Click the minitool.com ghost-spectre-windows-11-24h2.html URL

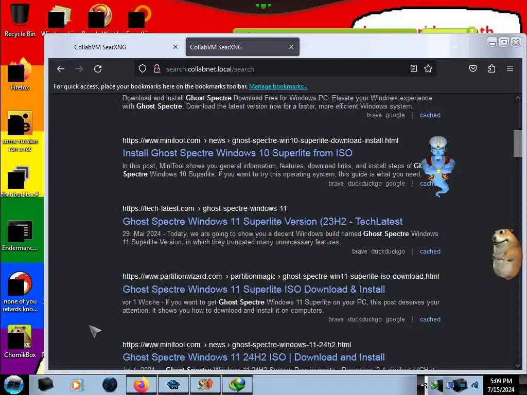pos(237,345)
